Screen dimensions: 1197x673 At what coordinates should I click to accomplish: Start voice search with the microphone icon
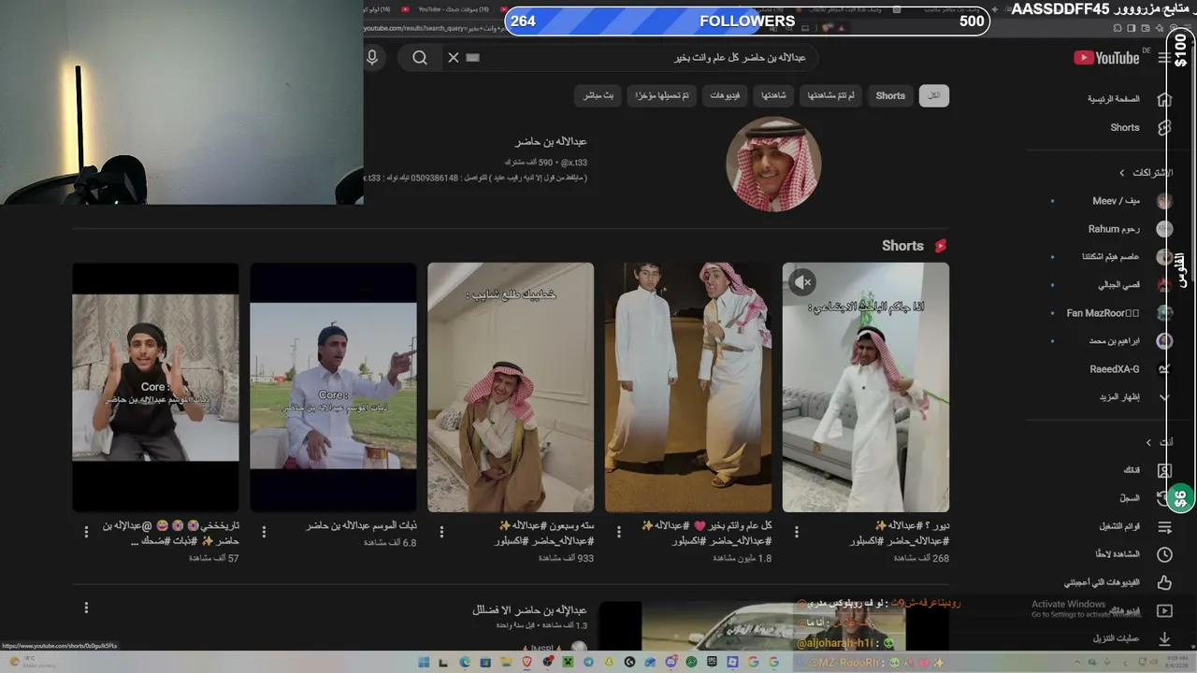click(x=372, y=58)
